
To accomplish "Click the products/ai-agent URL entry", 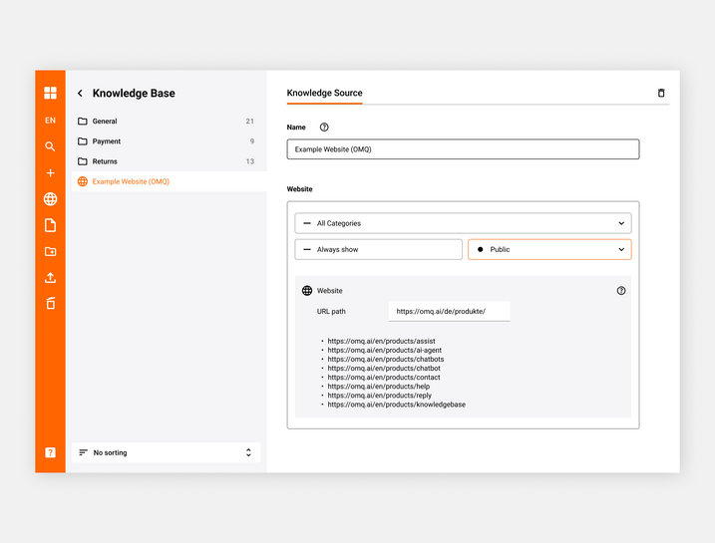I will (384, 350).
